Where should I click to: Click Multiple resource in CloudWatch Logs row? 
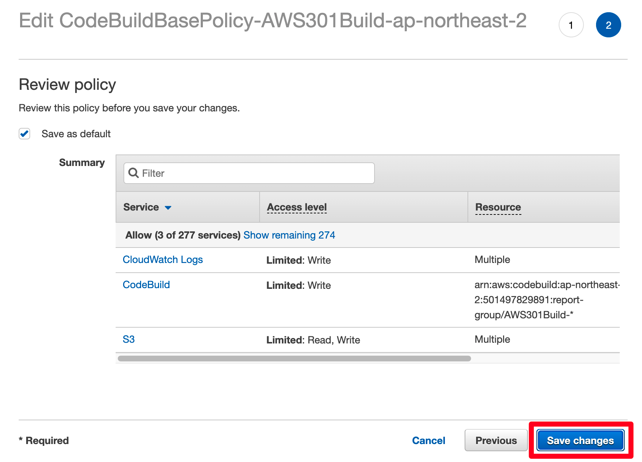[x=492, y=260]
